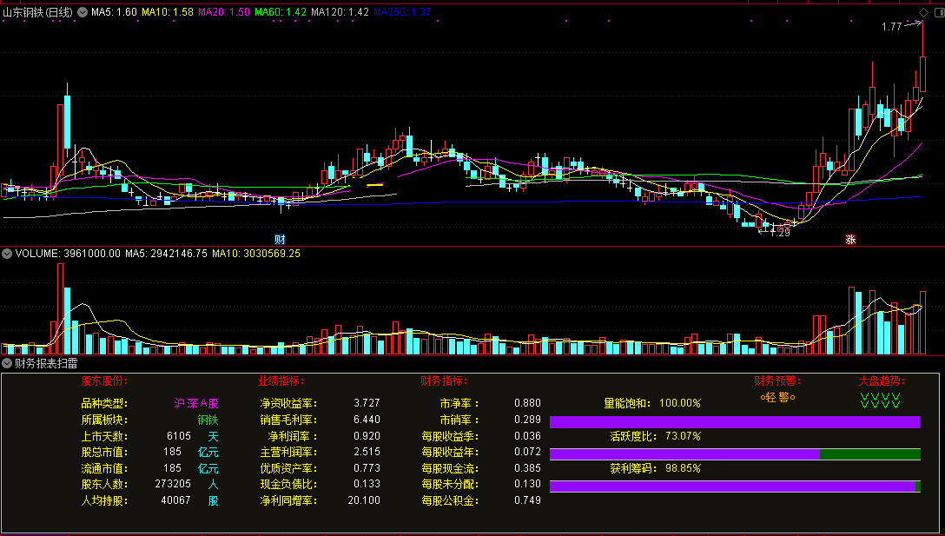Select the 人均持股 value 40067
This screenshot has width=945, height=536.
pyautogui.click(x=176, y=500)
